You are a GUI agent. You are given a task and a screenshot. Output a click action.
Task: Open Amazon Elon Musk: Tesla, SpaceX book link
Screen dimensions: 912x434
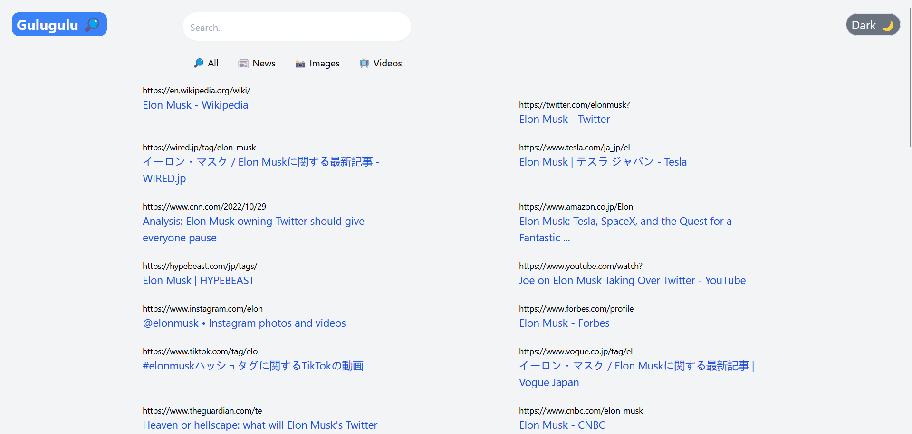pyautogui.click(x=625, y=229)
